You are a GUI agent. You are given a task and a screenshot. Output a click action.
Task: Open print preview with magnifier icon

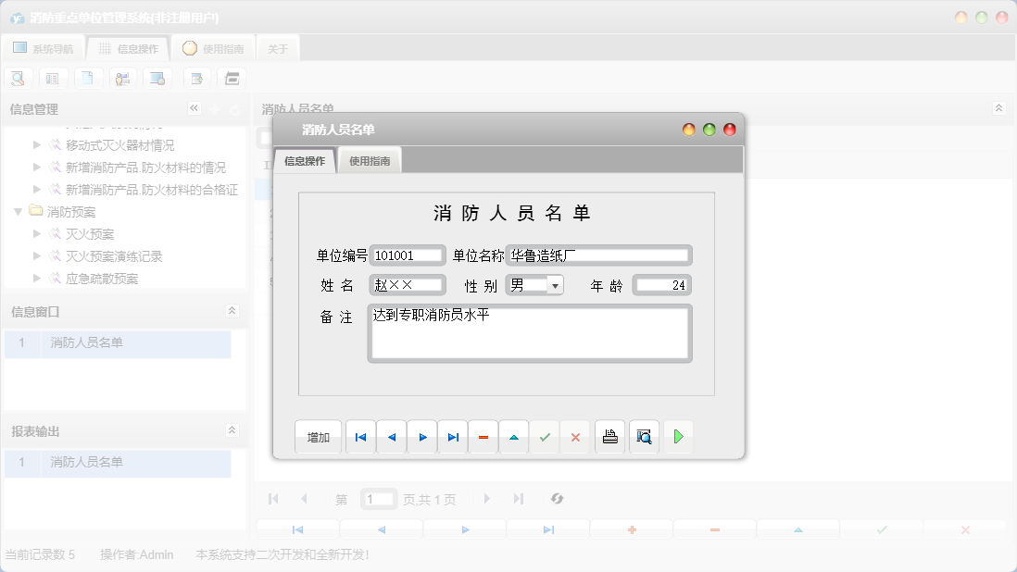[644, 437]
